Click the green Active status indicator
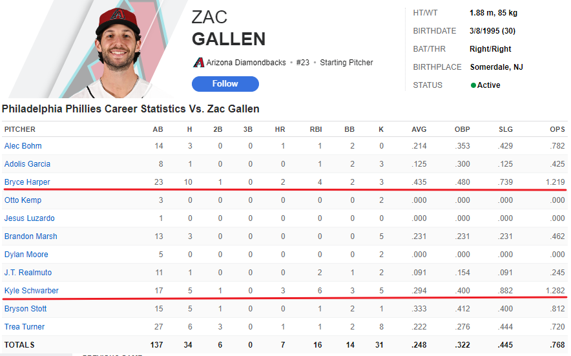 click(473, 85)
